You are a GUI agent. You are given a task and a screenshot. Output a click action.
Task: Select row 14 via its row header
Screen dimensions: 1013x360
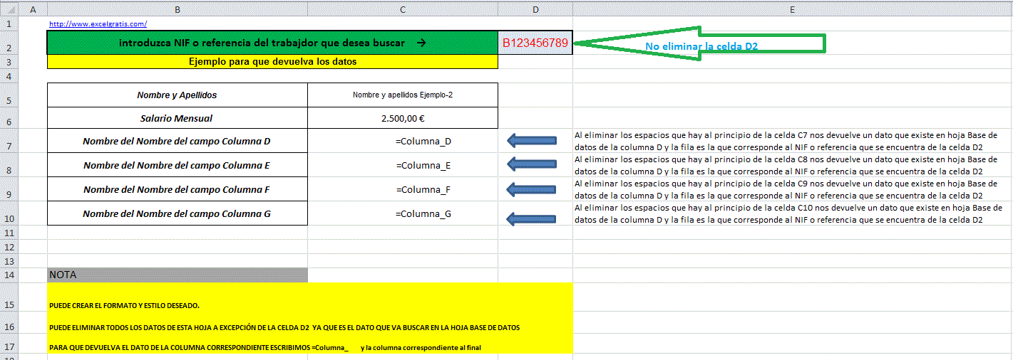point(11,275)
